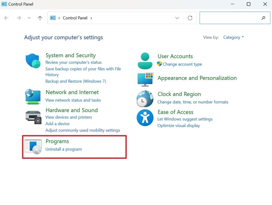Open Clock and Region category
Screen dimensions: 272x205
click(x=179, y=94)
